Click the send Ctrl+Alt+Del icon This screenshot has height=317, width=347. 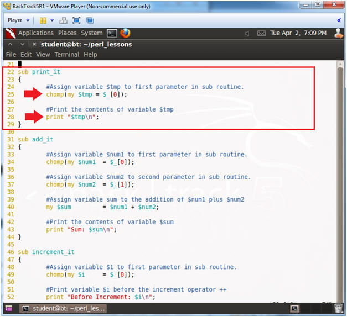63,20
